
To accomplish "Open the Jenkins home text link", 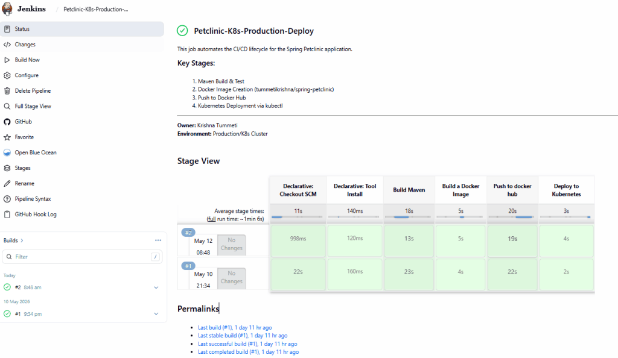I will click(x=31, y=8).
